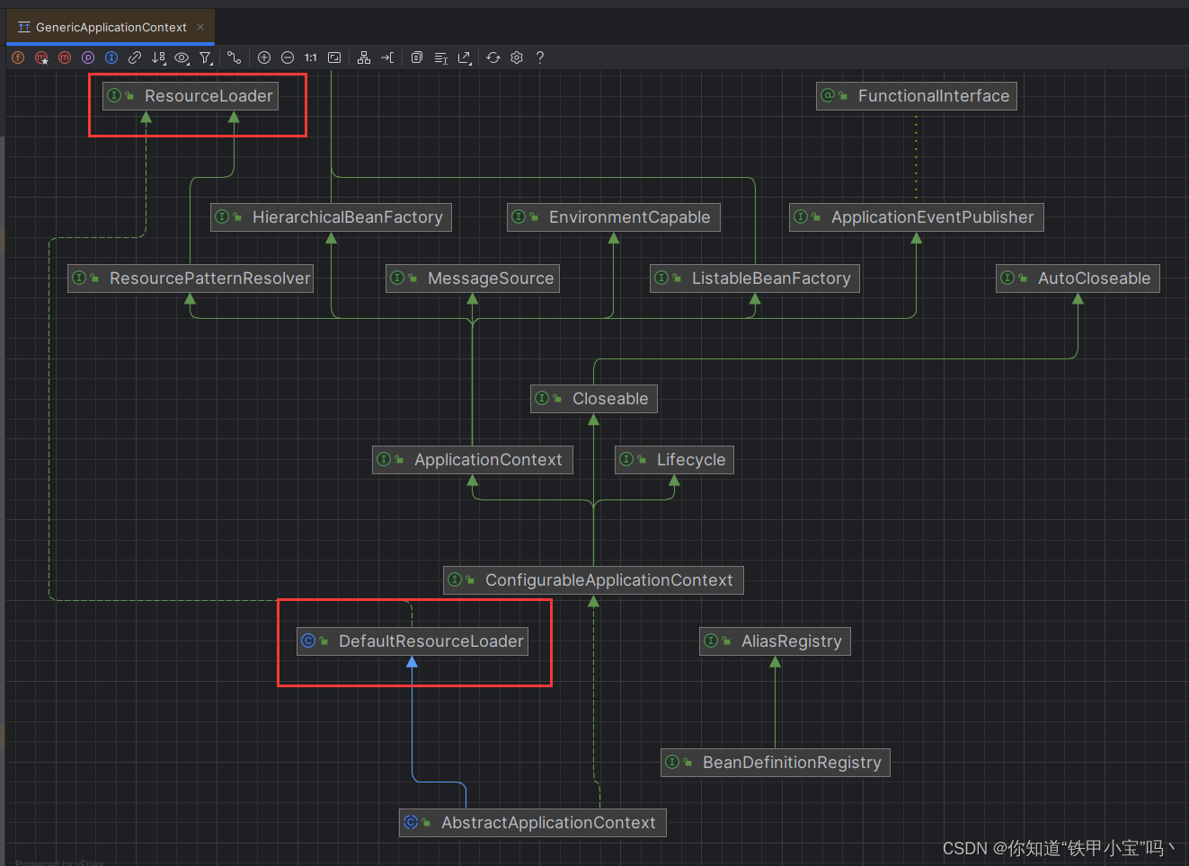The image size is (1189, 866).
Task: Click the copy diagram icon
Action: point(417,57)
